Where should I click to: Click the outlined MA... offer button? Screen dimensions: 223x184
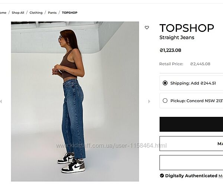pyautogui.click(x=191, y=144)
